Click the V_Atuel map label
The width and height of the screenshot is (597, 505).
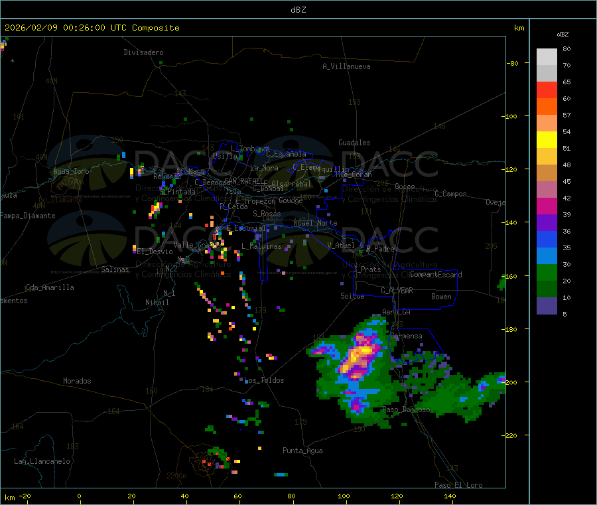tap(341, 246)
